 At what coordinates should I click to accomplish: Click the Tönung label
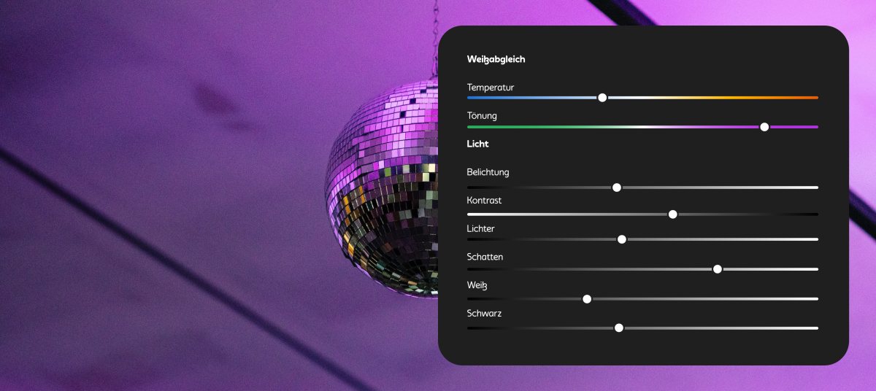coord(482,116)
